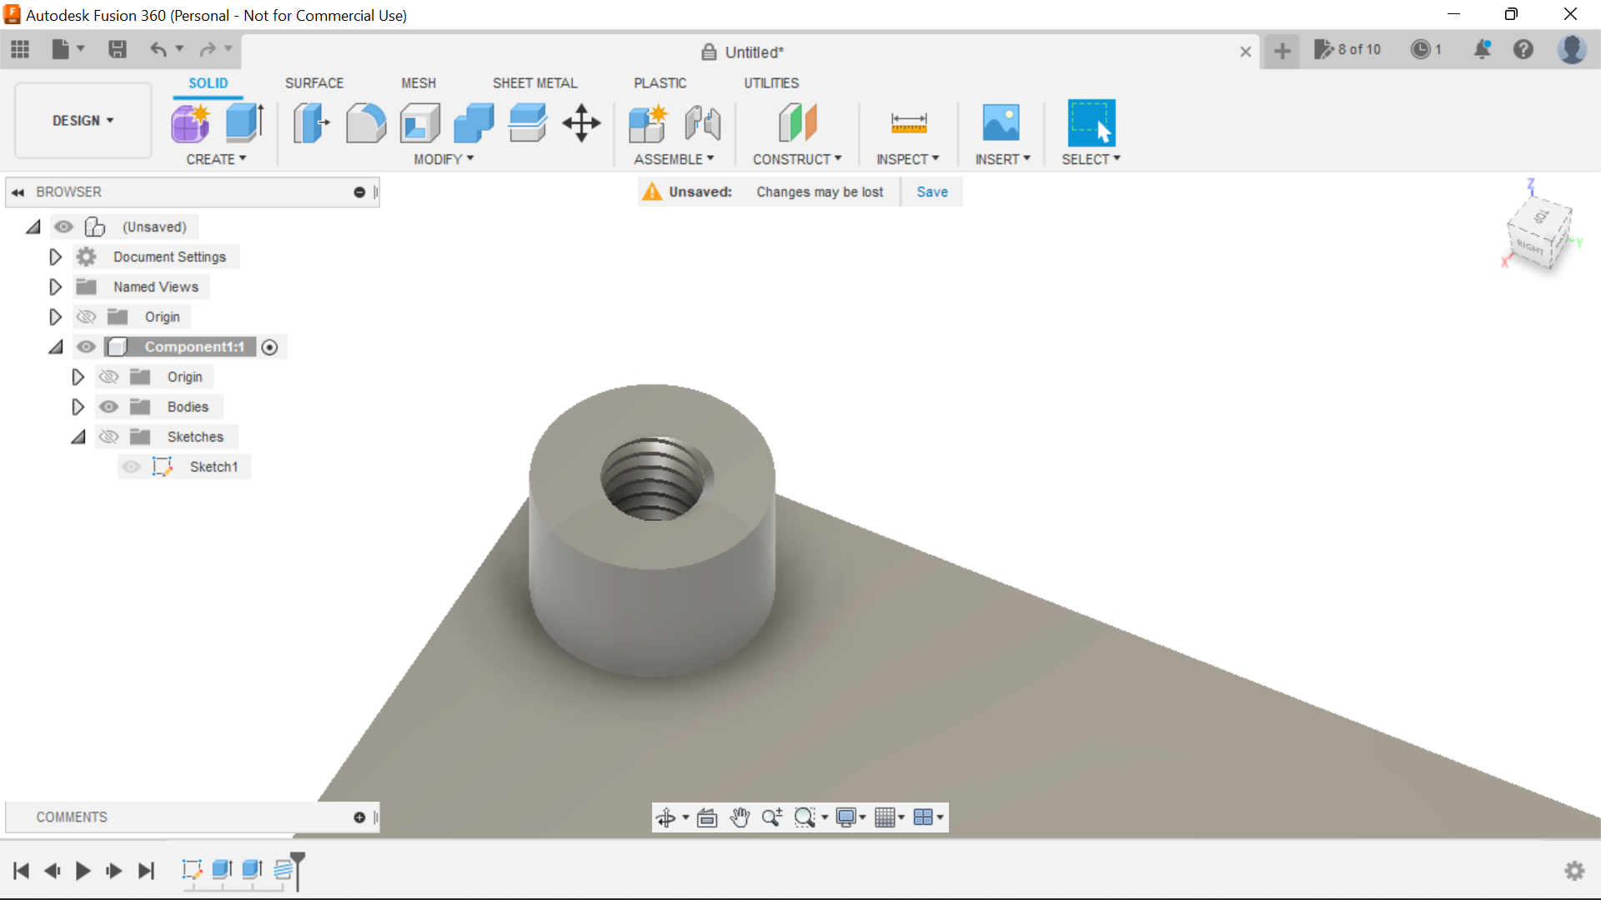Click the Insert image icon
The height and width of the screenshot is (900, 1601).
1001,123
